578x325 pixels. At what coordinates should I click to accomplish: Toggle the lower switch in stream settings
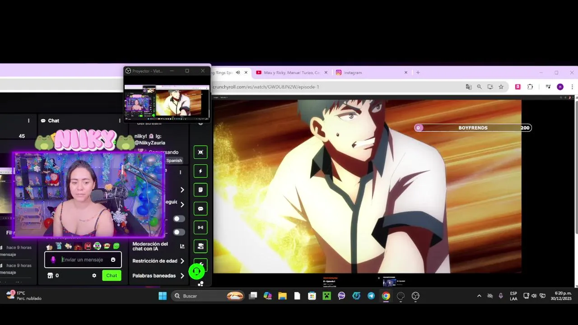point(179,232)
